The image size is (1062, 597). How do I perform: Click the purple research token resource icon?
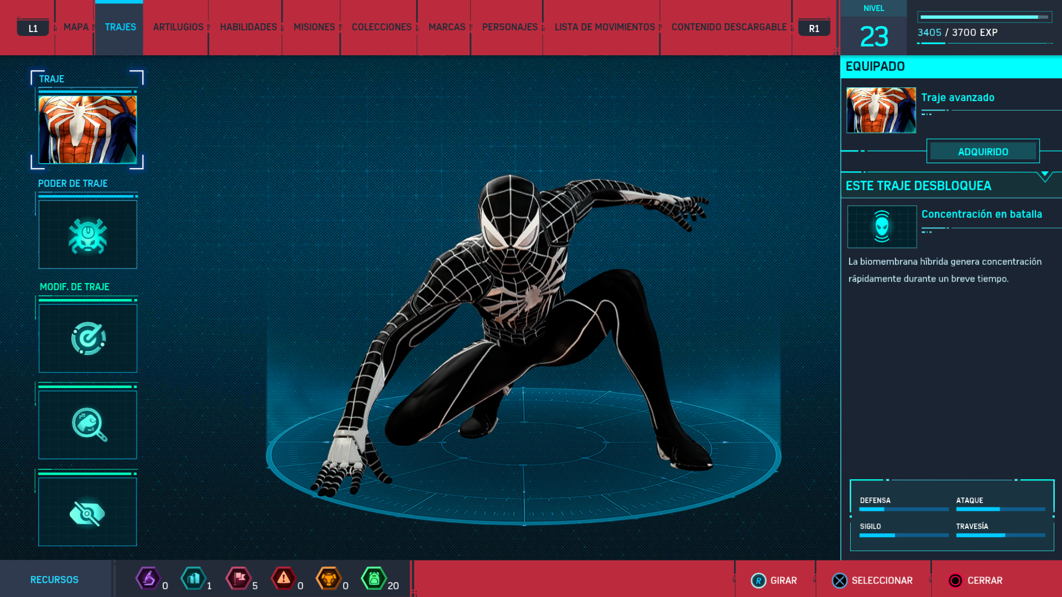point(148,579)
